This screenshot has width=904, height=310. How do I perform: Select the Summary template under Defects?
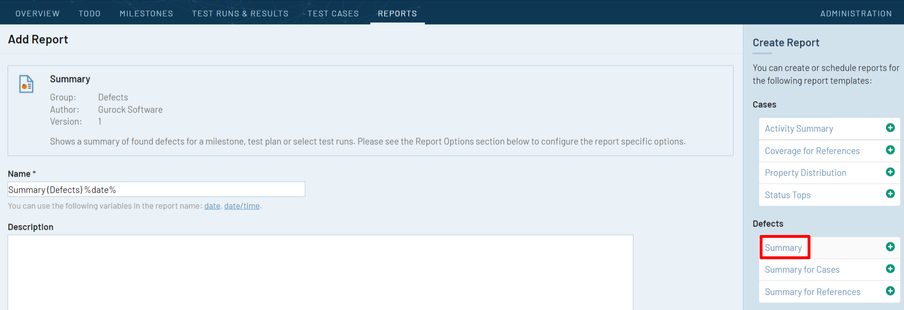tap(784, 247)
